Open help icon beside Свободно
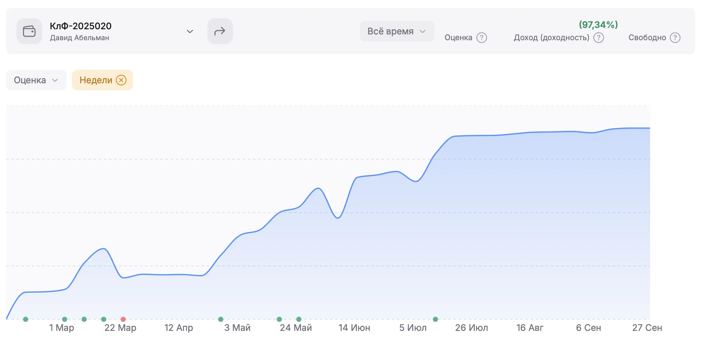Image resolution: width=715 pixels, height=337 pixels. click(675, 38)
